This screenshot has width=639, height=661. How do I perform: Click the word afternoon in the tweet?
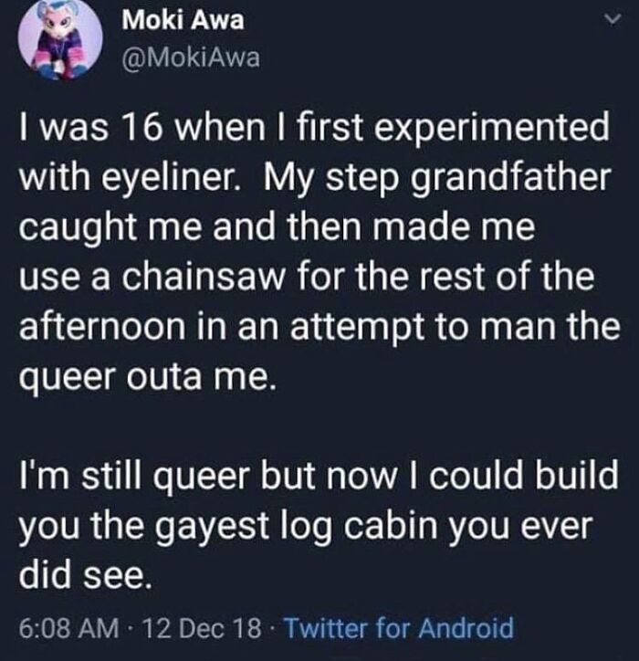pos(101,327)
